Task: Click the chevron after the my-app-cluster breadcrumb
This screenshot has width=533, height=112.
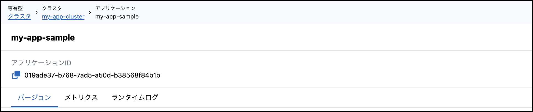Action: click(x=90, y=13)
